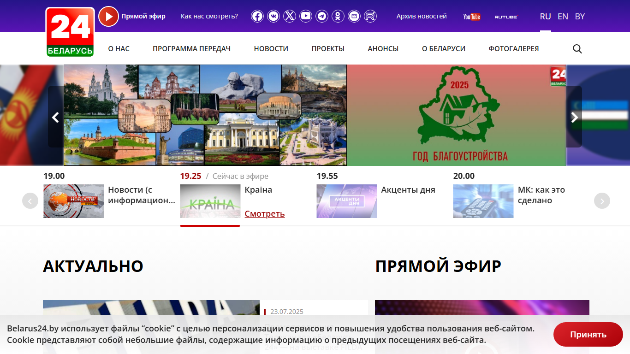Click the search magnifier icon
630x354 pixels.
577,49
